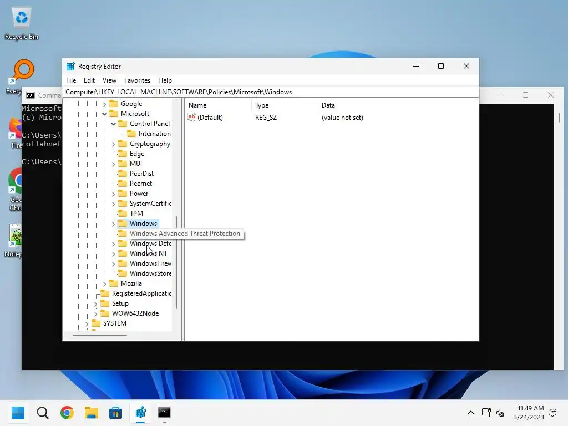The height and width of the screenshot is (426, 568).
Task: Click the WOW6432Node key label
Action: (x=135, y=313)
